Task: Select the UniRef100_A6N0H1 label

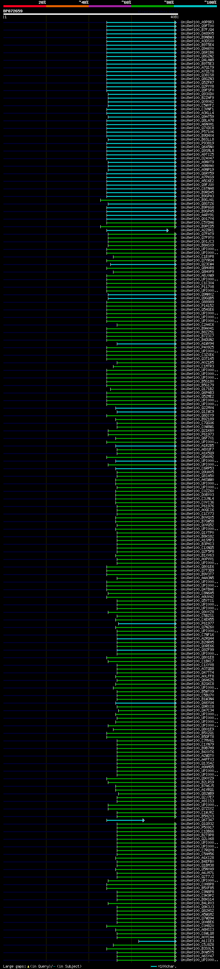Action: point(197,124)
